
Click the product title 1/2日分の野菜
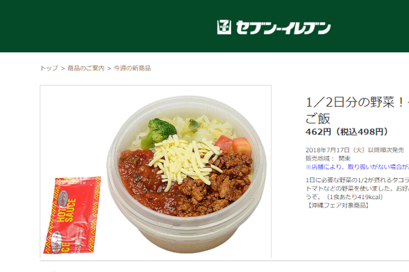coord(357,102)
